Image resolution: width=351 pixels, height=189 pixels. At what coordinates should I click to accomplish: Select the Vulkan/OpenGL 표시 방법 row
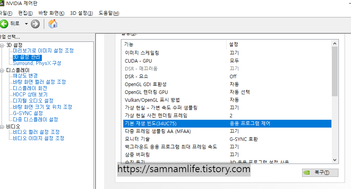(x=227, y=100)
